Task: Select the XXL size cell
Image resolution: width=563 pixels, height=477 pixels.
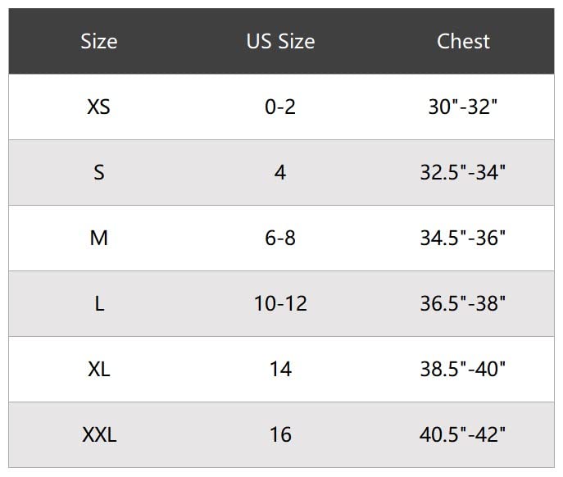Action: click(99, 435)
